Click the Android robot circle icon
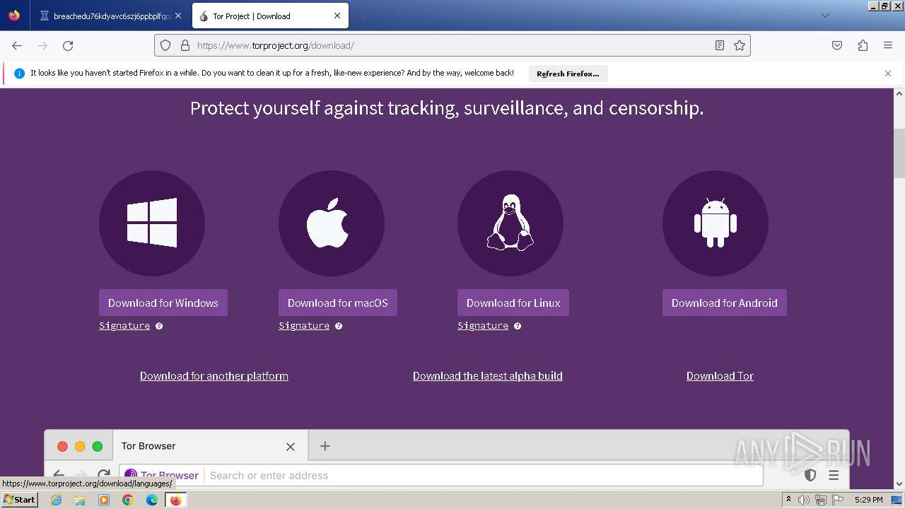The image size is (905, 509). (716, 223)
